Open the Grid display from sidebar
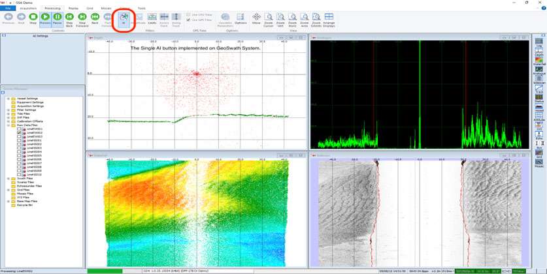This screenshot has height=274, width=547. pos(539,153)
